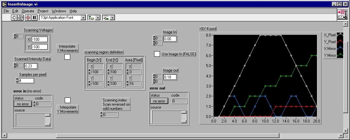This screenshot has height=140, width=350.
Task: Open the Operate menu
Action: pyautogui.click(x=28, y=11)
